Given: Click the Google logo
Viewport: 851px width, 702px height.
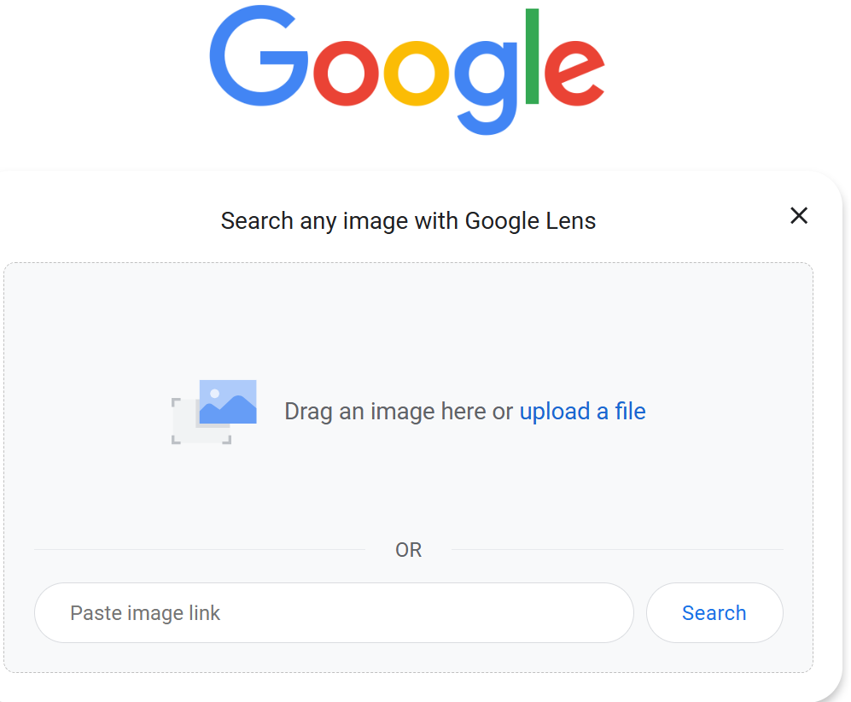Looking at the screenshot, I should [x=407, y=70].
